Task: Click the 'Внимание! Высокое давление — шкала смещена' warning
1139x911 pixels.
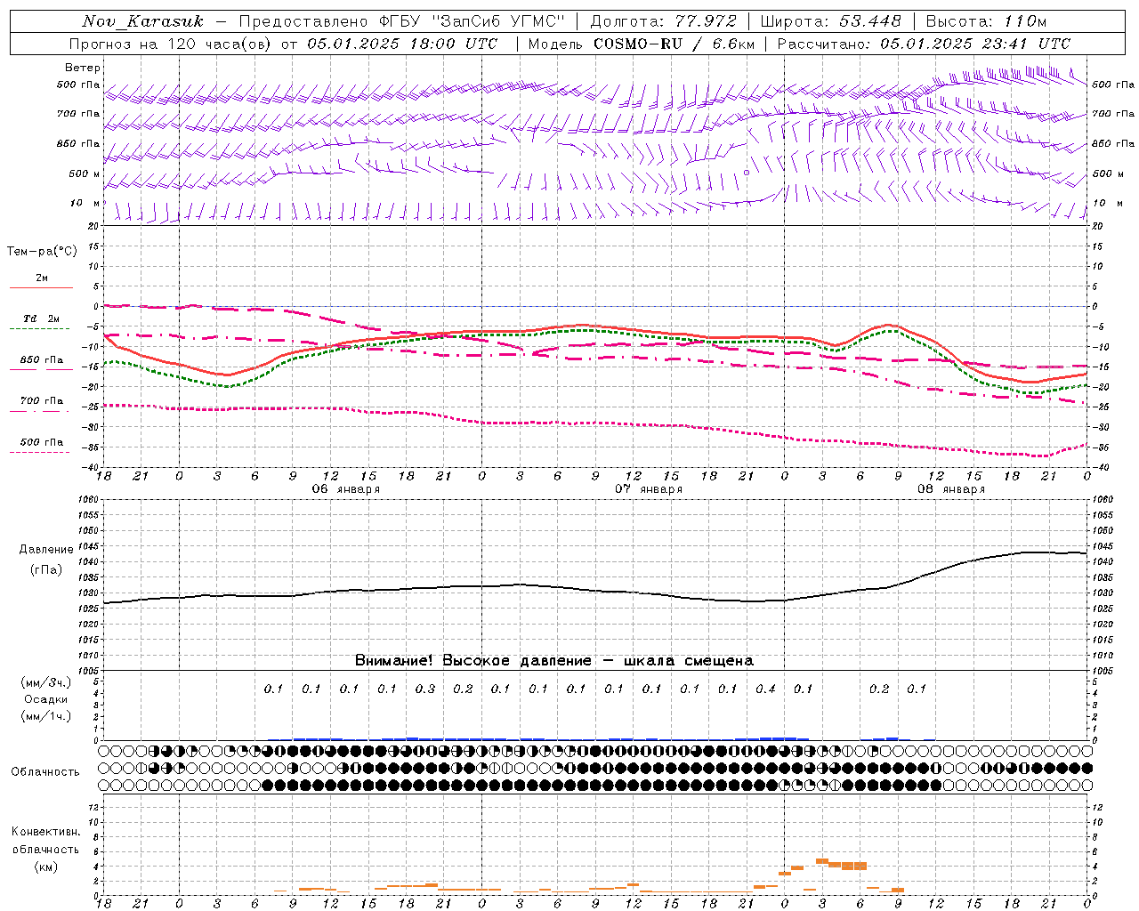Action: [554, 661]
